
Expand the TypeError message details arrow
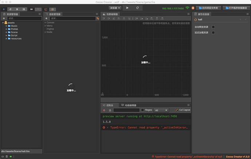108,127
